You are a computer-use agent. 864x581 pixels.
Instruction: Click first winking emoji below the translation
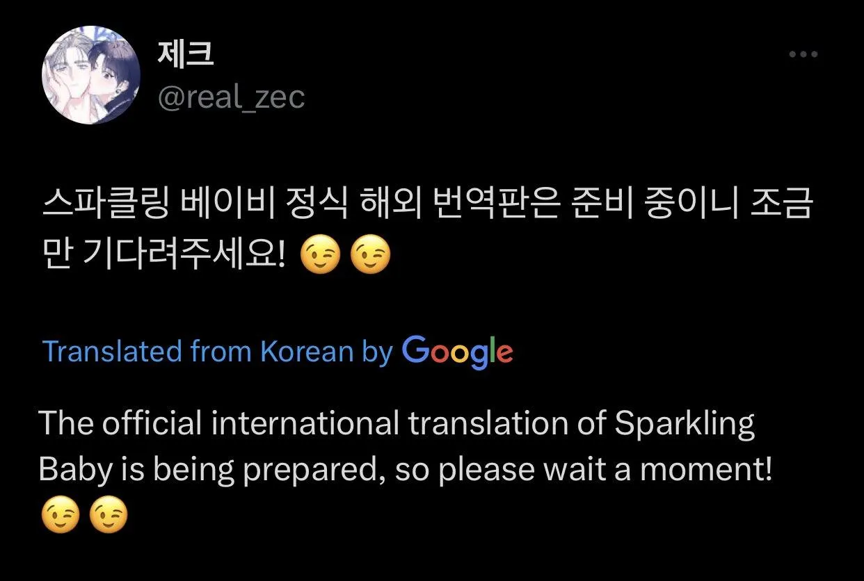tap(60, 516)
